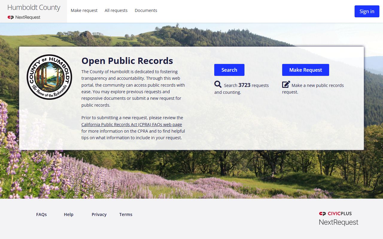Open the All requests page
This screenshot has height=239, width=383.
[116, 10]
